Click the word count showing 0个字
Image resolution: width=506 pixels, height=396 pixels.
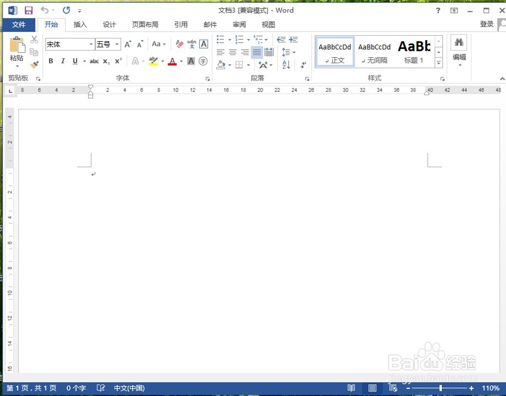pos(76,388)
